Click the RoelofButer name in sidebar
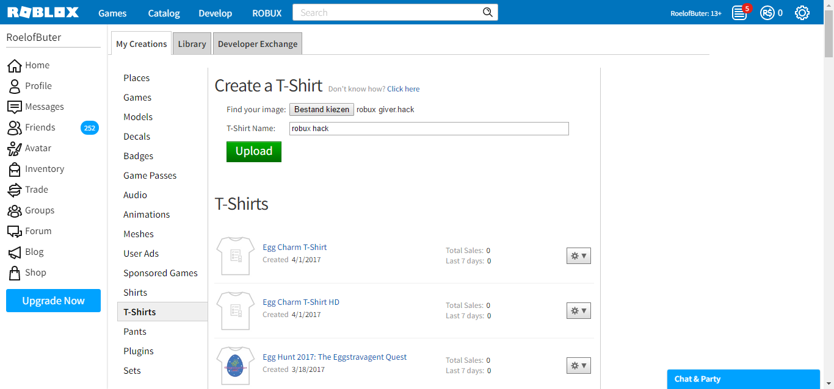Viewport: 834px width, 389px height. (x=34, y=37)
